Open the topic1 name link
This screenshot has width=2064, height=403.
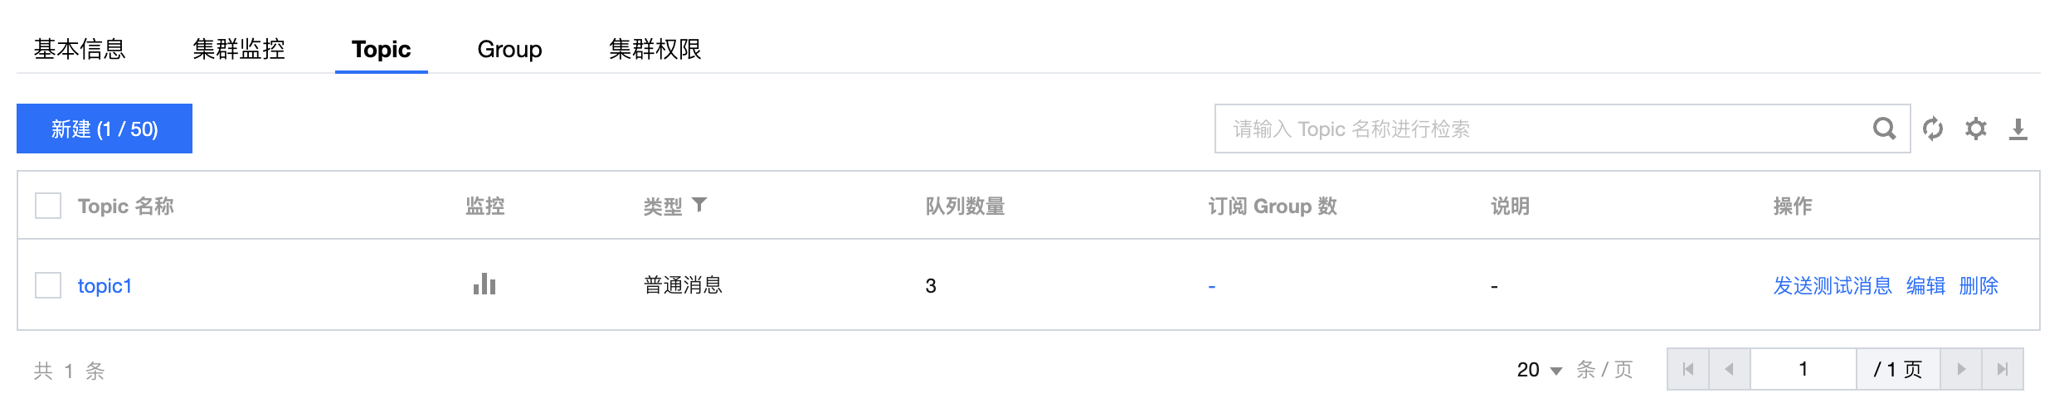[x=105, y=286]
